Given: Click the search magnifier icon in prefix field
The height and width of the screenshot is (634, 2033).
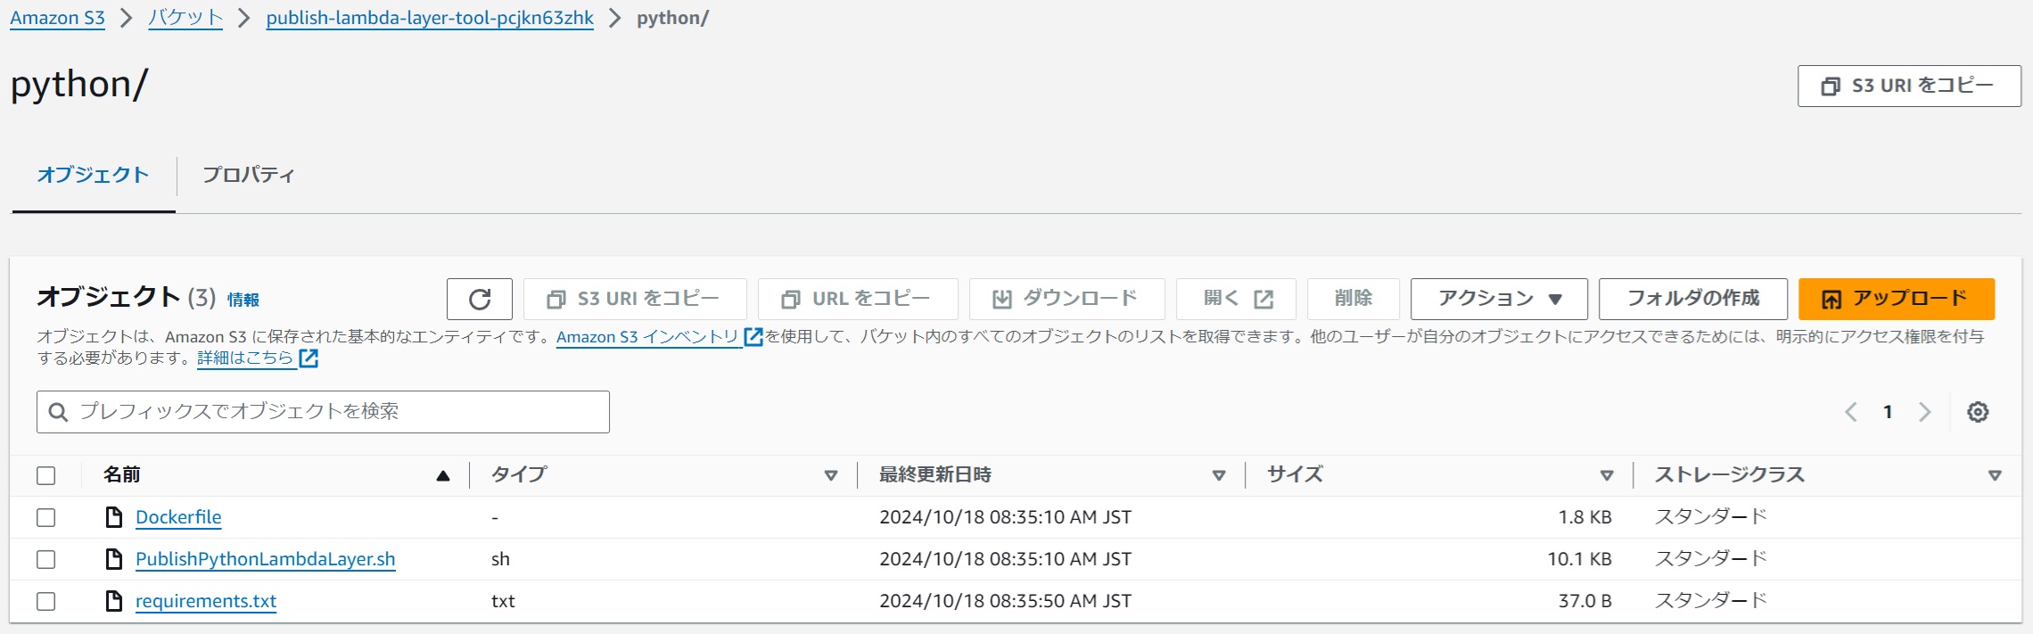Looking at the screenshot, I should pos(58,412).
